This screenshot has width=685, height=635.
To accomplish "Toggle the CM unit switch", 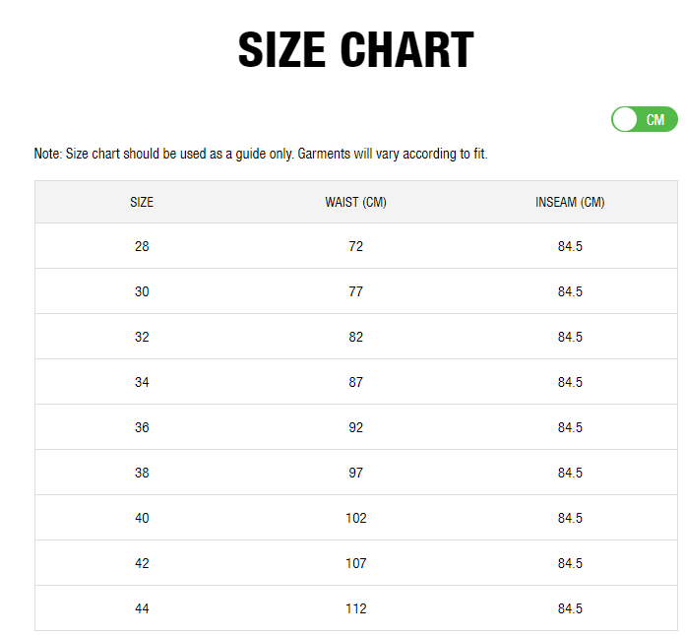I will tap(644, 120).
